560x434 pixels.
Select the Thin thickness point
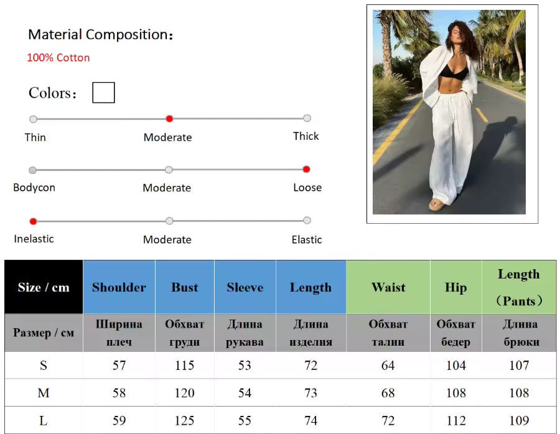pos(33,119)
